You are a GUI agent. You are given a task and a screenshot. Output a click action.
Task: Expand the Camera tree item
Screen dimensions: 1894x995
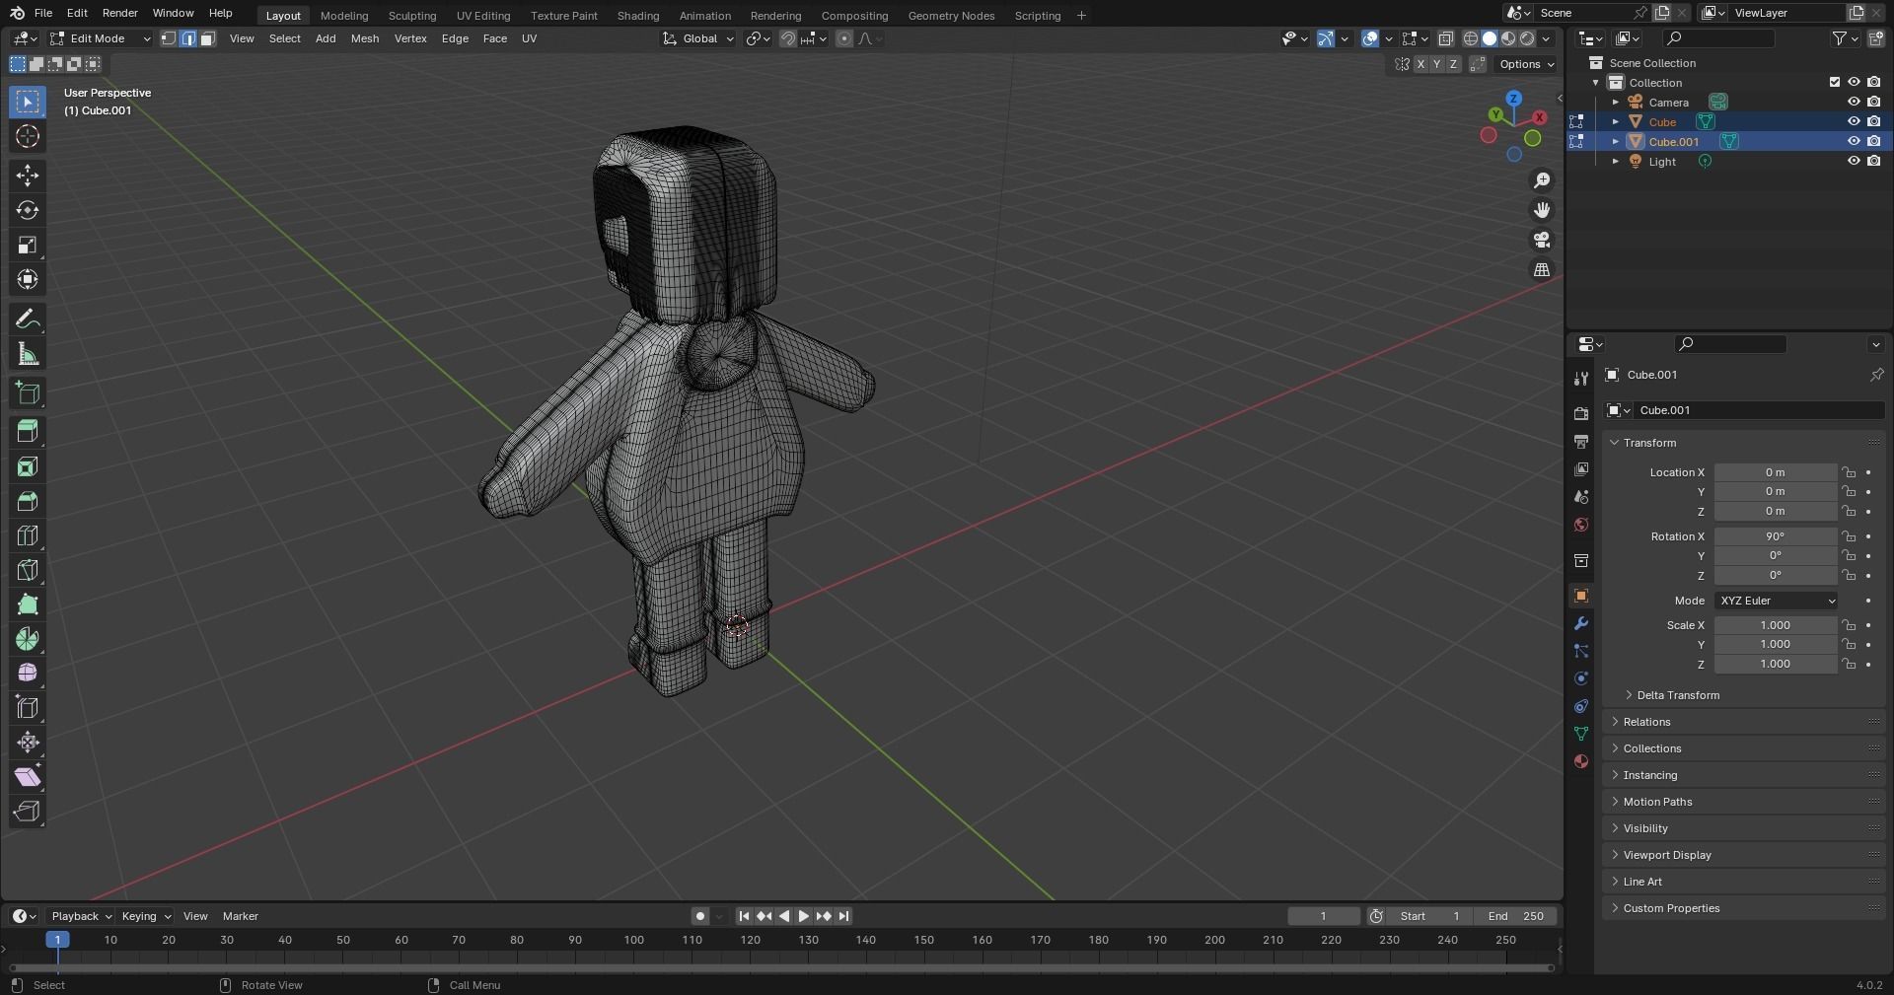pos(1616,102)
